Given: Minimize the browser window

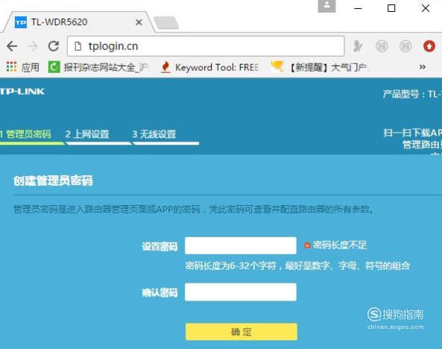Looking at the screenshot, I should (x=358, y=8).
